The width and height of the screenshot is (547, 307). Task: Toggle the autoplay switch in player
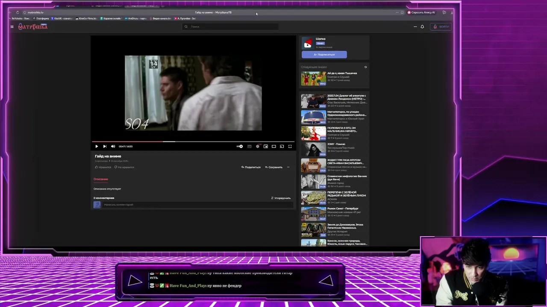(240, 146)
